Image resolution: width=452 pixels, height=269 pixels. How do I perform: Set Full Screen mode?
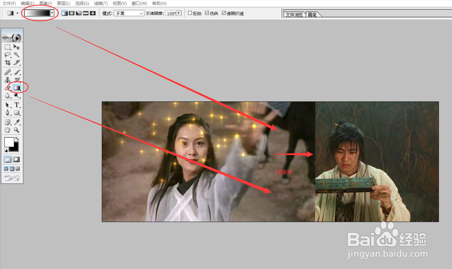point(18,169)
